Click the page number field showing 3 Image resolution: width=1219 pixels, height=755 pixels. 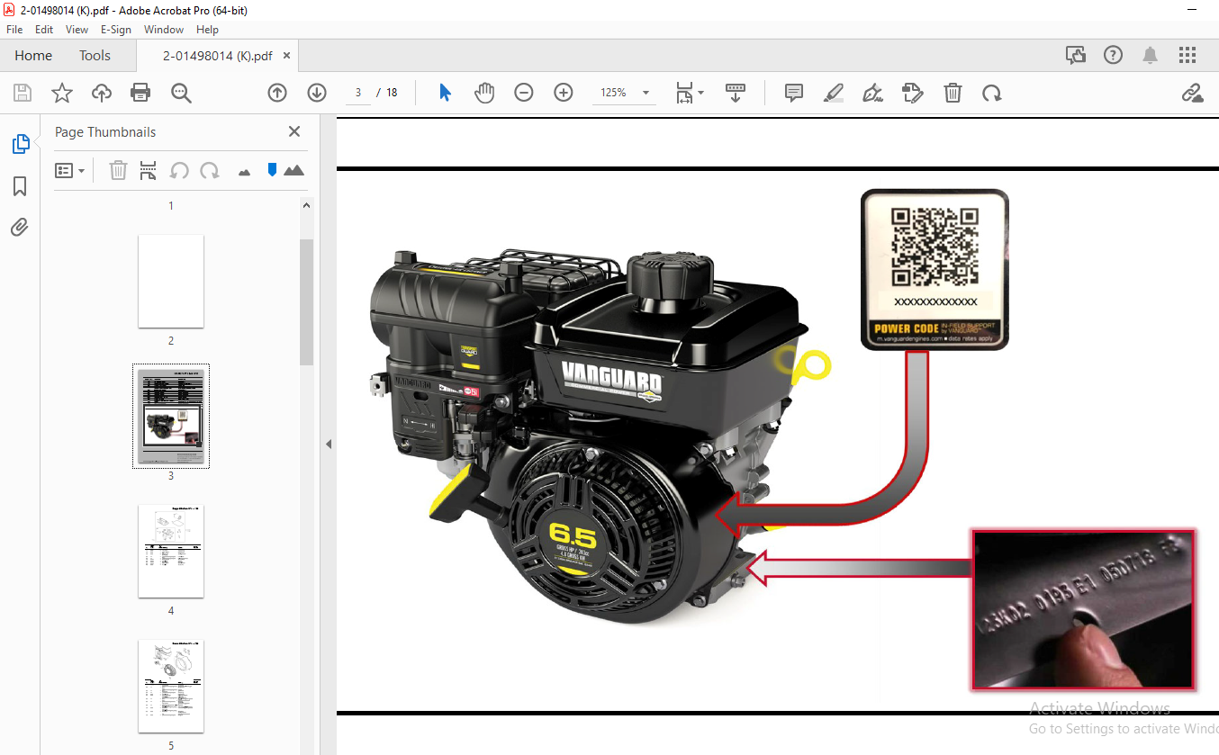(358, 93)
